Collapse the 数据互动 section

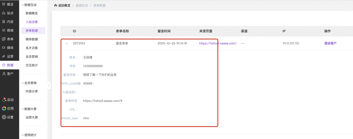coord(23,5)
